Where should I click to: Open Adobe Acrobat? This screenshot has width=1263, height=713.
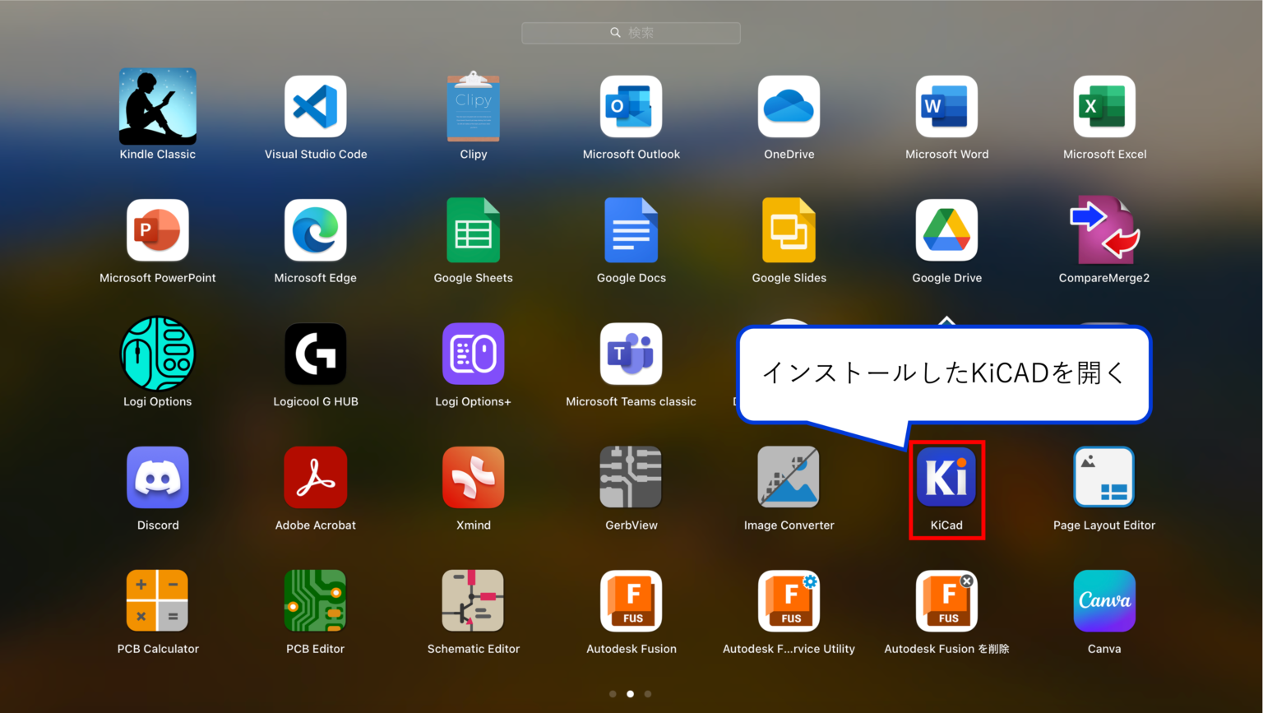315,477
